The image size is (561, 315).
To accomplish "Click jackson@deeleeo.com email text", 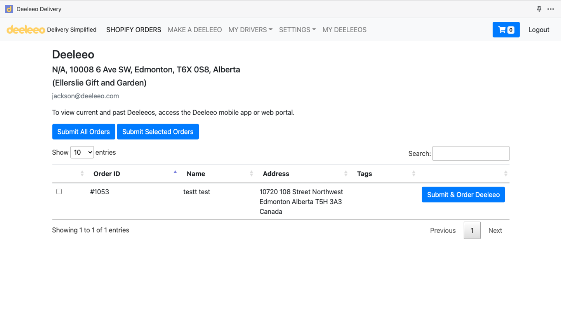I will [x=86, y=96].
